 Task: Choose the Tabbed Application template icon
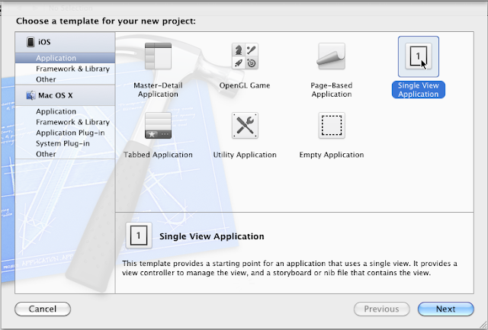[x=158, y=125]
